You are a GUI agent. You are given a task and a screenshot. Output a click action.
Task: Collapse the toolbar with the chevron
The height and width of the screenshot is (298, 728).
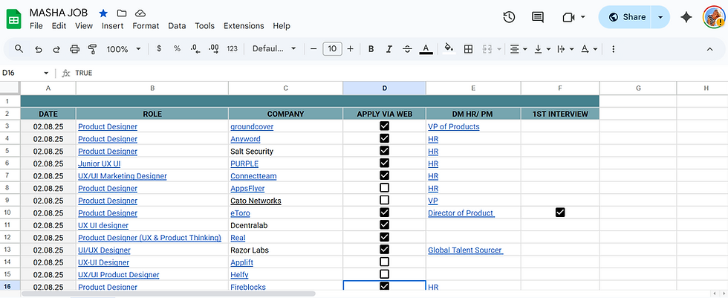(x=709, y=49)
